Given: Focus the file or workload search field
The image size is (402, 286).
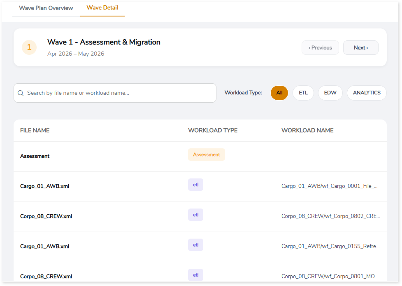Looking at the screenshot, I should pos(119,93).
